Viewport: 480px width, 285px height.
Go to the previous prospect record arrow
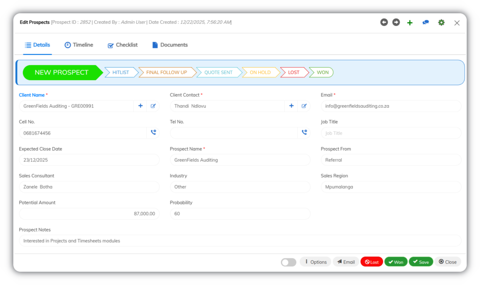click(384, 22)
